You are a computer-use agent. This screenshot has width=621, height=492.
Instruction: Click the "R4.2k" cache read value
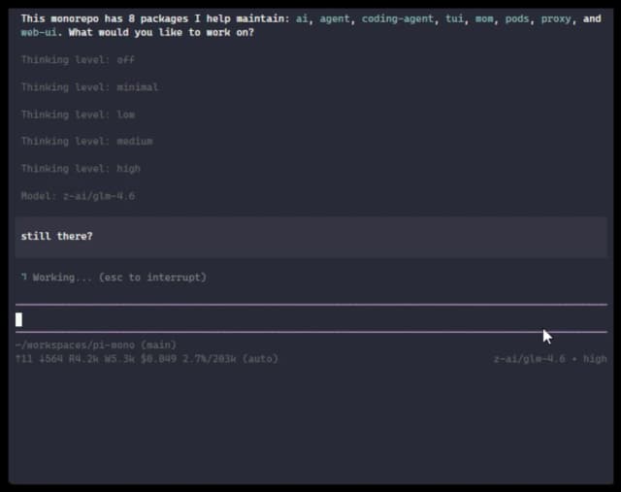83,359
